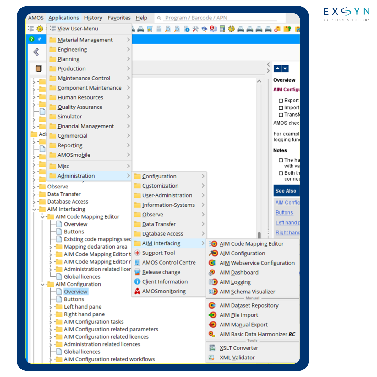377x377 pixels.
Task: Click the vertical scrollbar thumb in center pane
Action: tap(259, 235)
